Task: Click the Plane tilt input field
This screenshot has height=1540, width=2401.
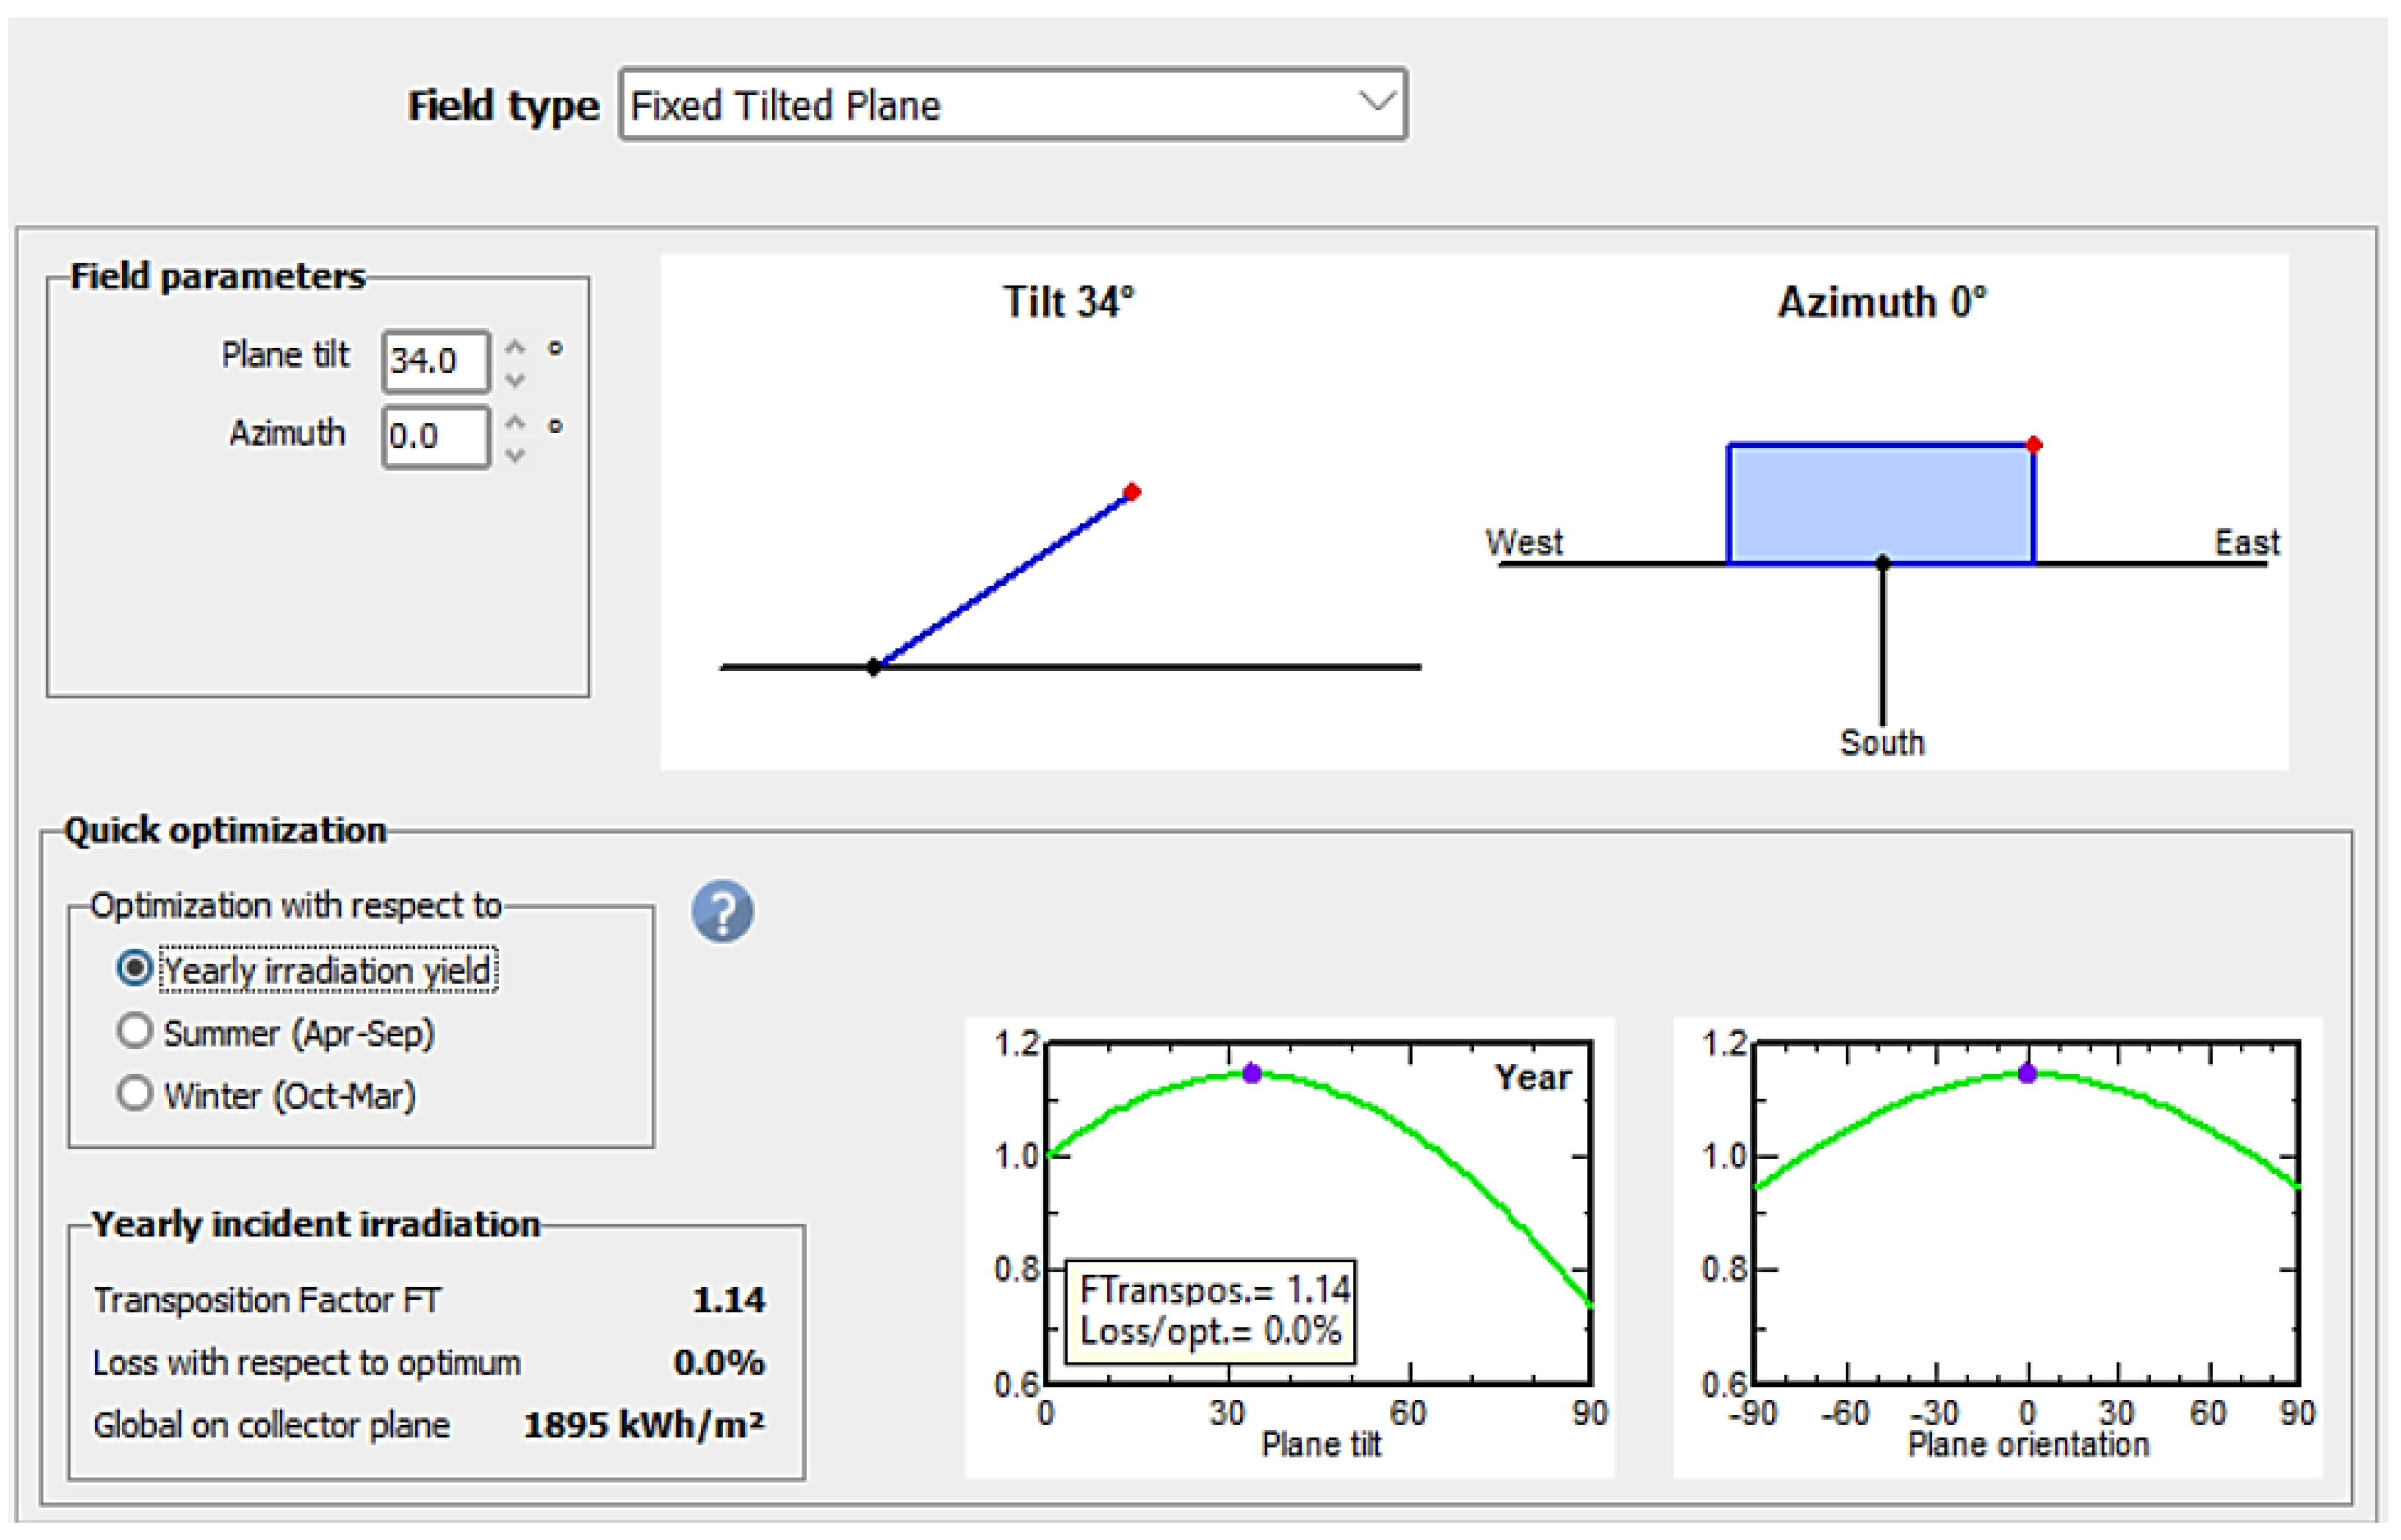Action: [435, 361]
